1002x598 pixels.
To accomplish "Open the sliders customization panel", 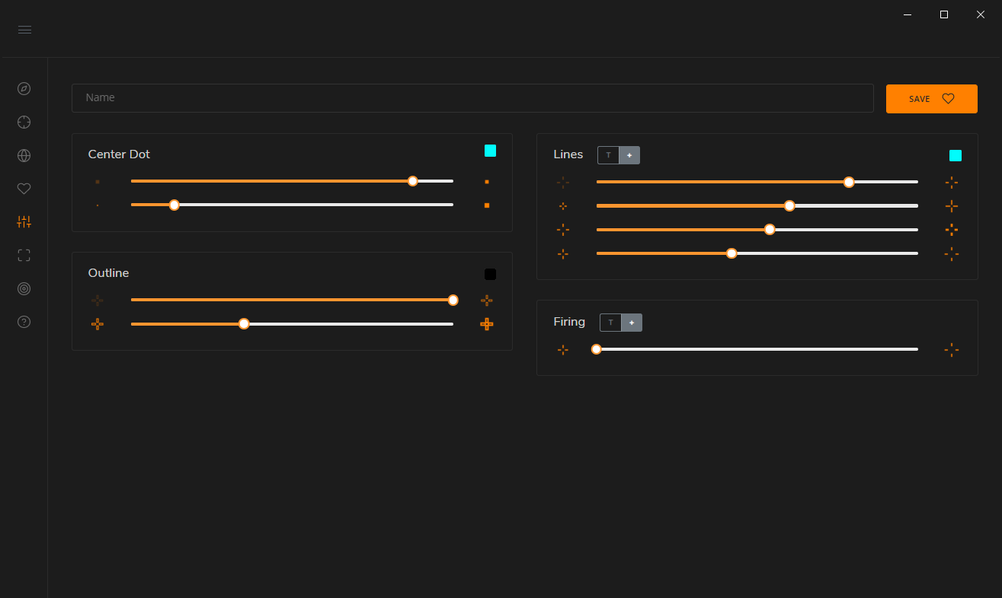I will coord(24,221).
